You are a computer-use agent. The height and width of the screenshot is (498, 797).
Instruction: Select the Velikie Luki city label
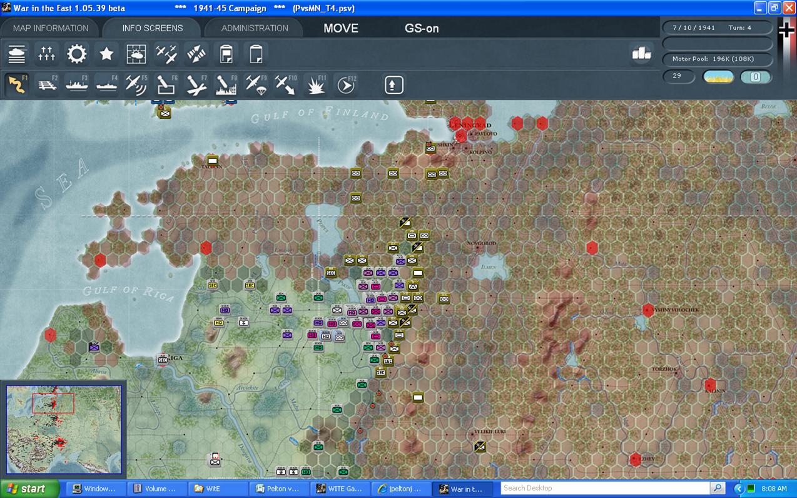tap(490, 432)
